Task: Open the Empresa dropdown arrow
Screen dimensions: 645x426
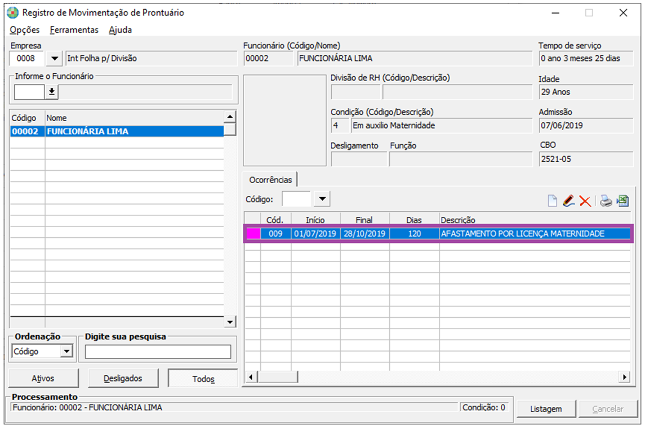Action: [x=54, y=59]
